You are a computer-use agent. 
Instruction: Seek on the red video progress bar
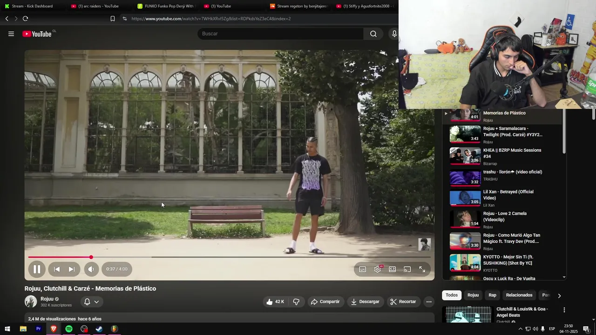[x=229, y=257]
